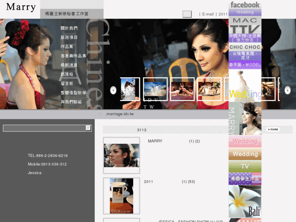296x222 pixels.
Task: Click the Jessica contact name
Action: click(35, 173)
